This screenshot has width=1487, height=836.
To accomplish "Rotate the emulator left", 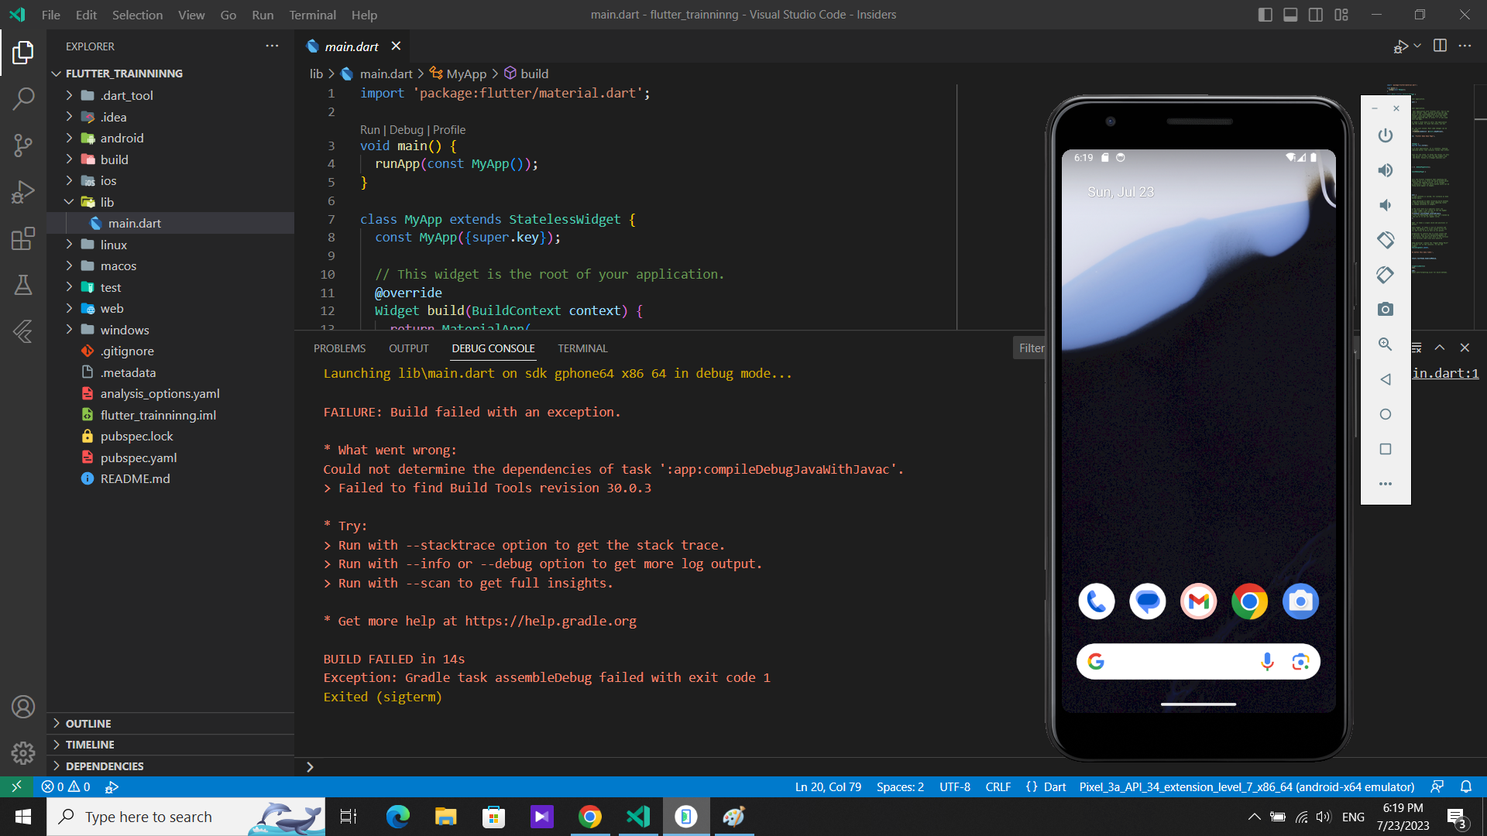I will tap(1386, 240).
